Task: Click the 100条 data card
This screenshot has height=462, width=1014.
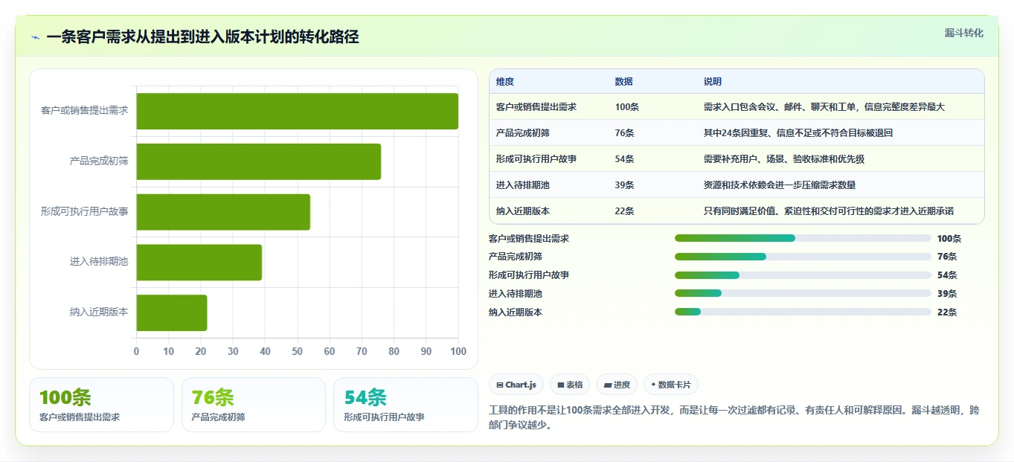Action: pyautogui.click(x=101, y=405)
